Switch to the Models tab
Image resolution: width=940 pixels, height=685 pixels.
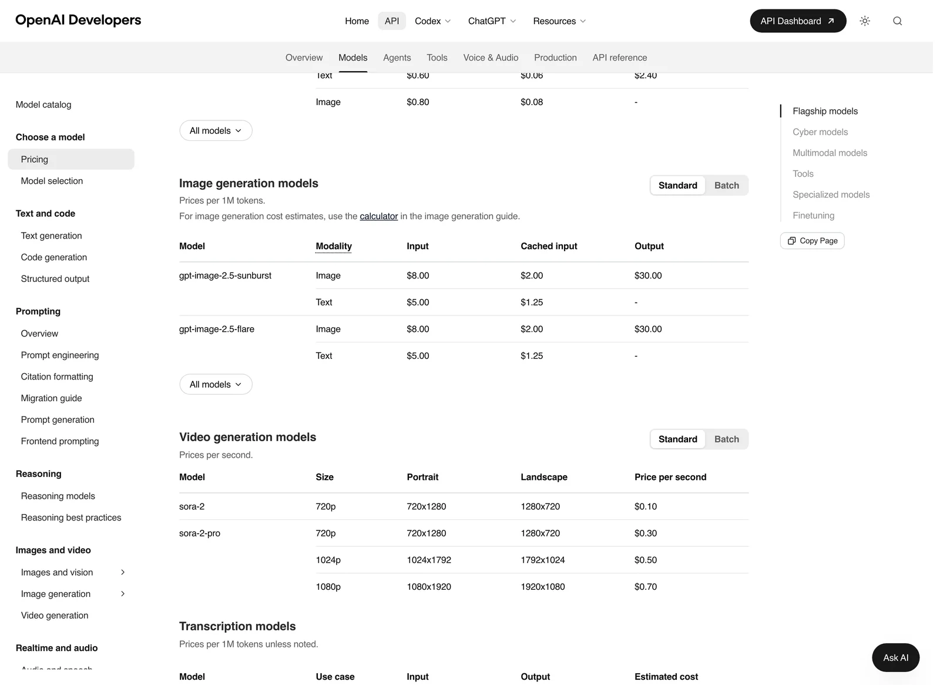pos(353,58)
